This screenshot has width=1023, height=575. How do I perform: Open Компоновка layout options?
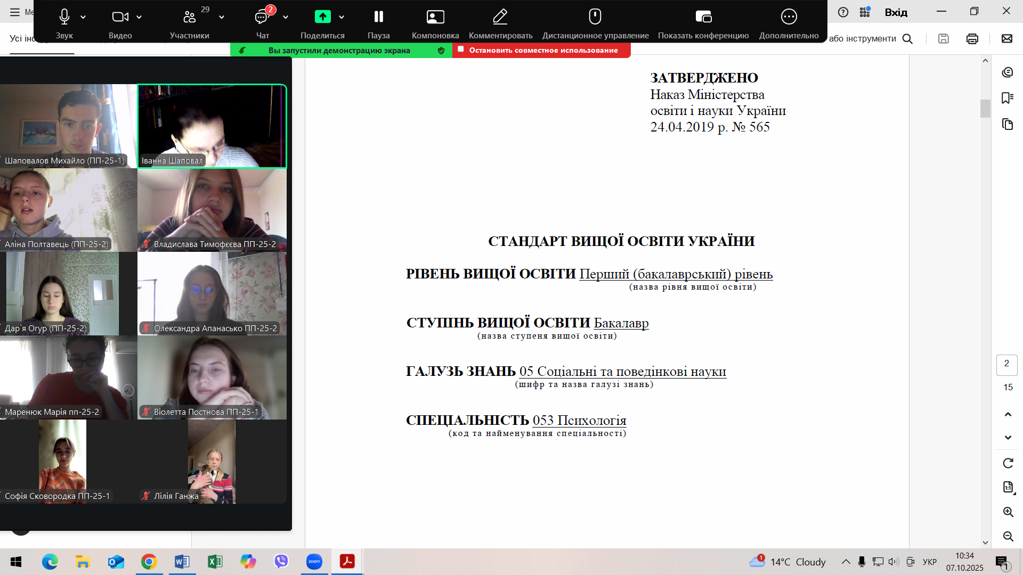tap(435, 17)
